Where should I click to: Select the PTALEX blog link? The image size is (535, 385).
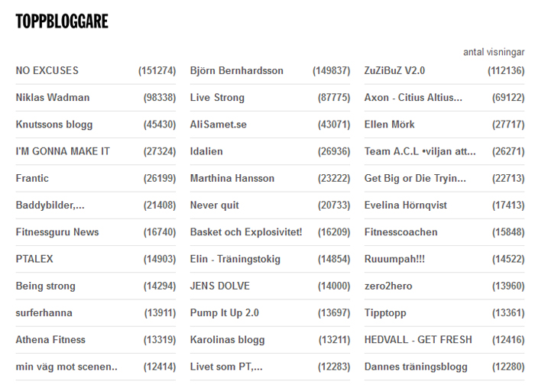coord(34,259)
